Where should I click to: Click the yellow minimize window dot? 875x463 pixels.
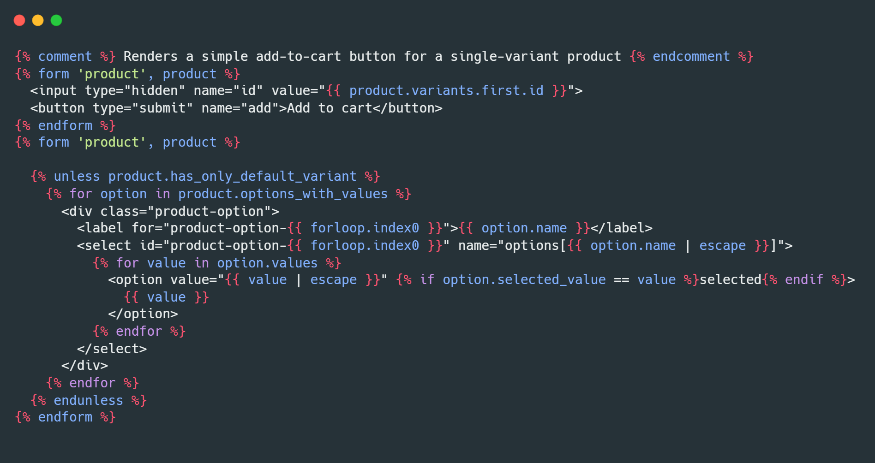pyautogui.click(x=38, y=20)
